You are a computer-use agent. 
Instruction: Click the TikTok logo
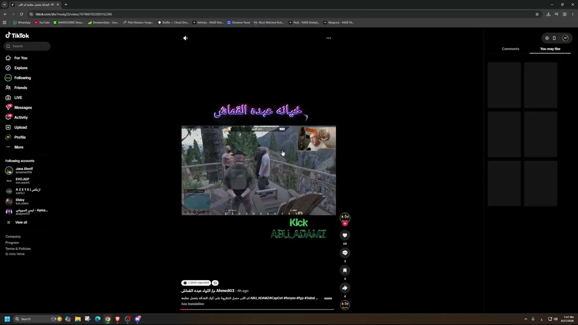click(x=17, y=35)
